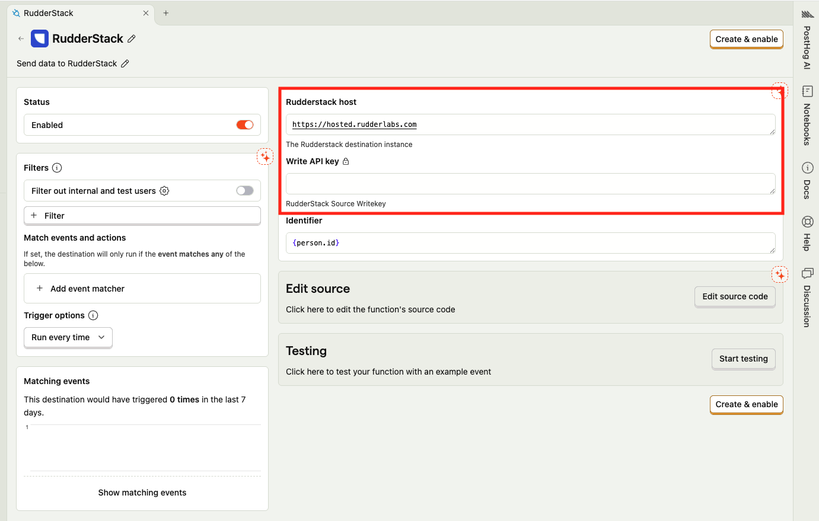The image size is (819, 521).
Task: Open the PostHog AI side panel
Action: [807, 41]
